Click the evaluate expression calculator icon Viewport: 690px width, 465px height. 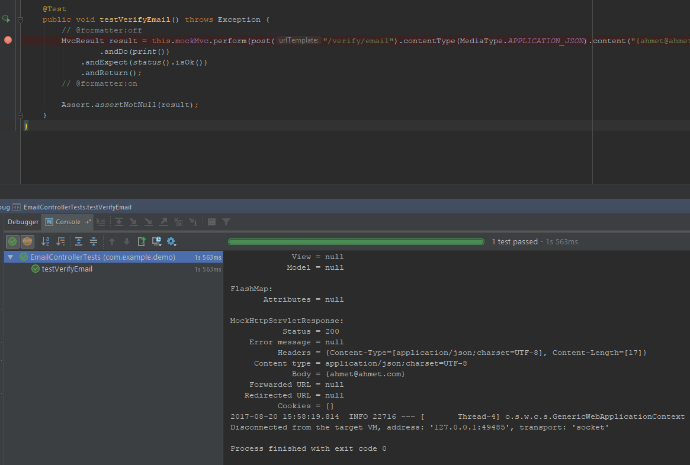click(x=211, y=222)
